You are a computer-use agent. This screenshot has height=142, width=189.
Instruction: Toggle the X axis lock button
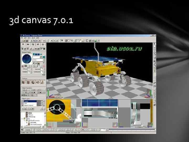pyautogui.click(x=52, y=41)
